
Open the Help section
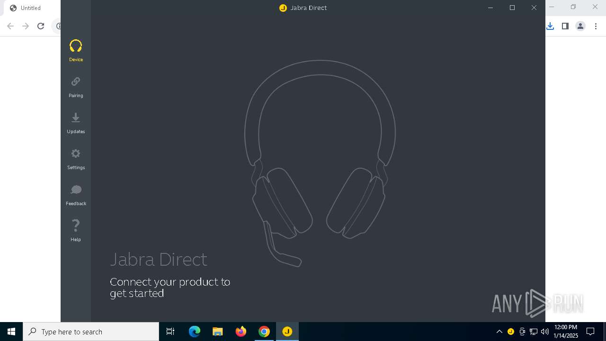76,231
